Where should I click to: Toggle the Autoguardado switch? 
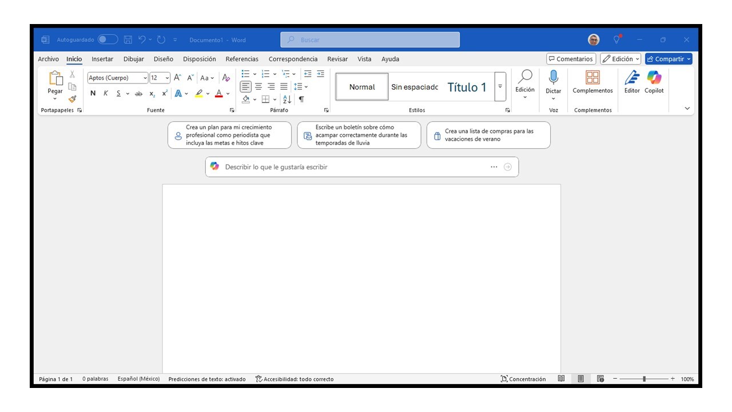click(108, 39)
